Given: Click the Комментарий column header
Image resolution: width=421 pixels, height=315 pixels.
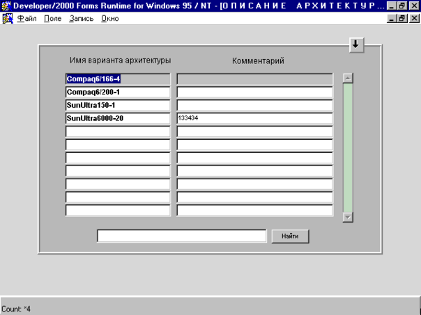Looking at the screenshot, I should tap(258, 60).
